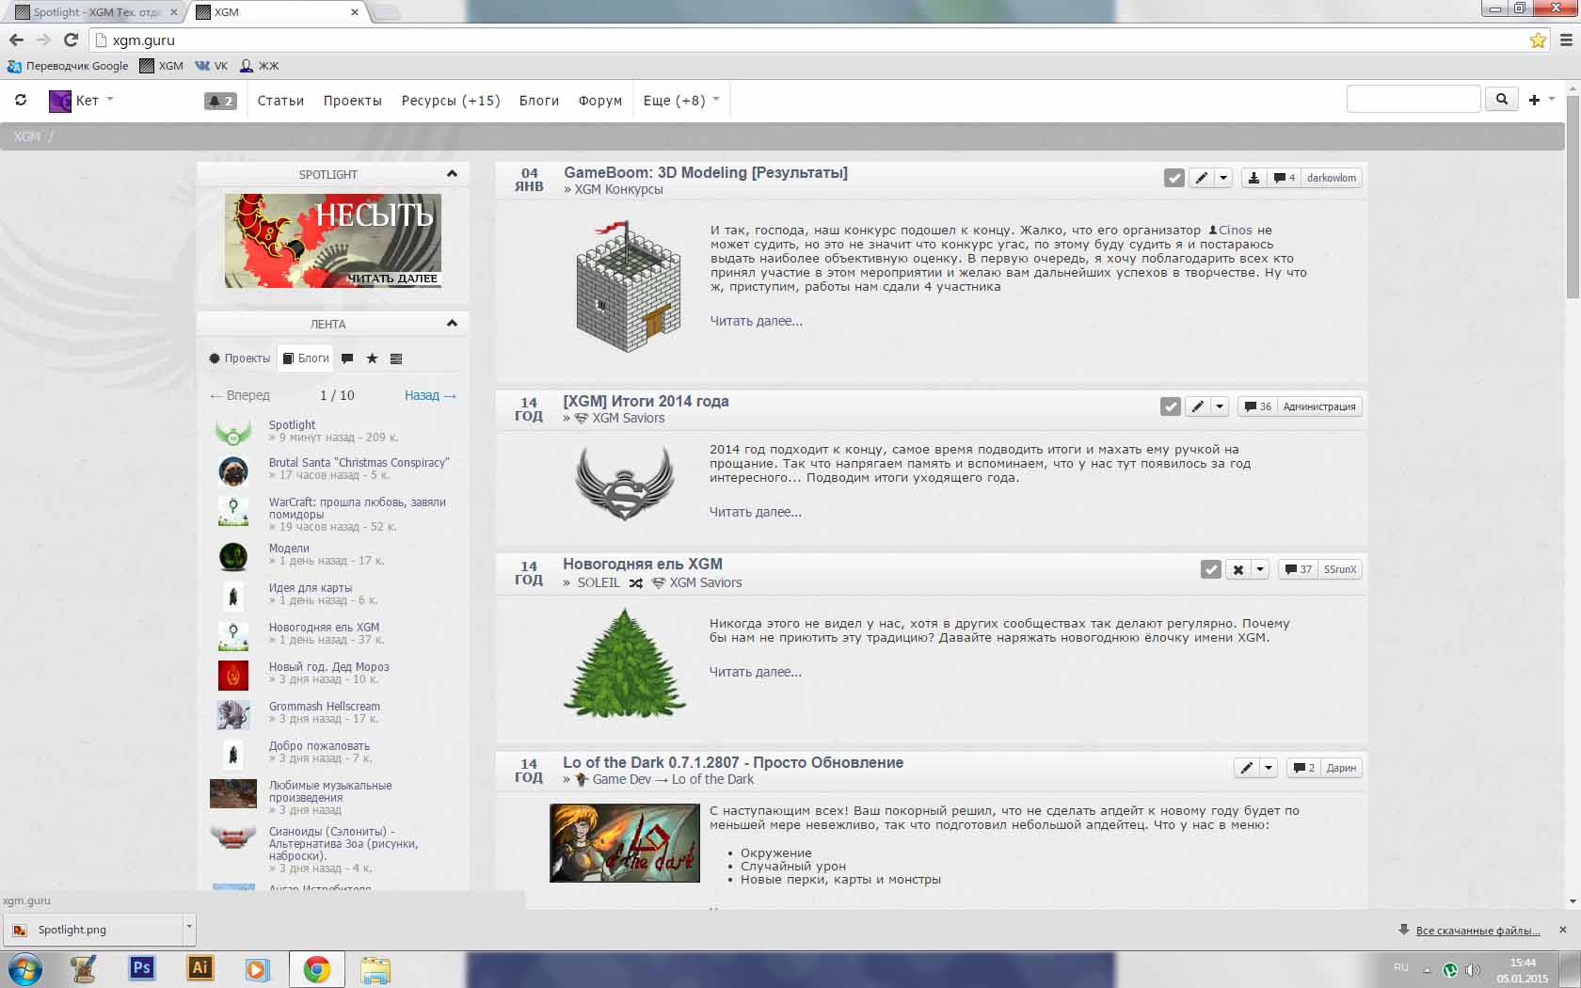Toggle the checkmark on Итоги 2014 года post
Screen dimensions: 1581x988
tap(1170, 406)
